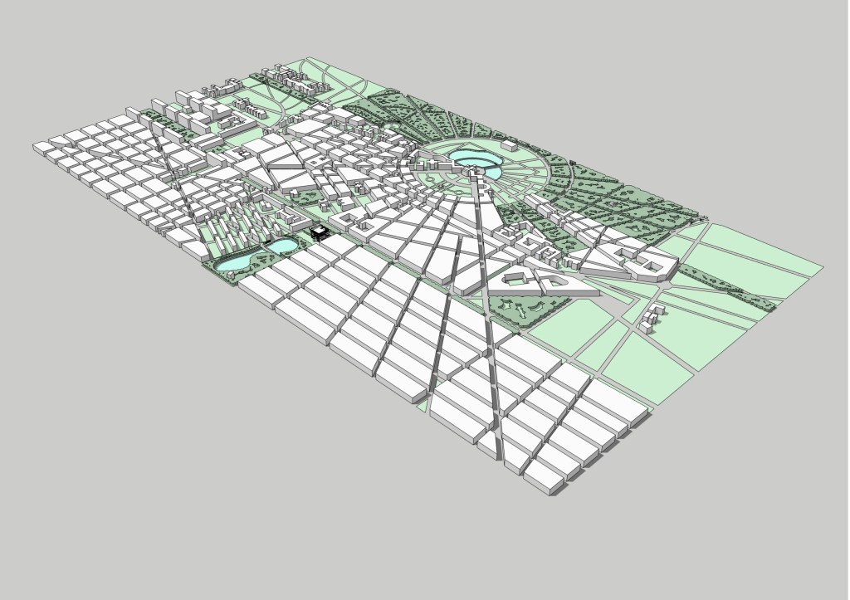Click the far-left corner block of the city grid
850x600 pixels.
coord(45,146)
